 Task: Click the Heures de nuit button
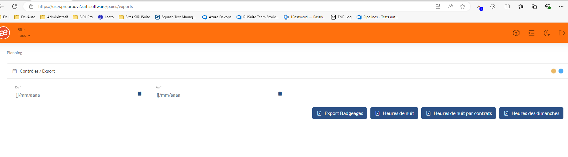coord(394,113)
